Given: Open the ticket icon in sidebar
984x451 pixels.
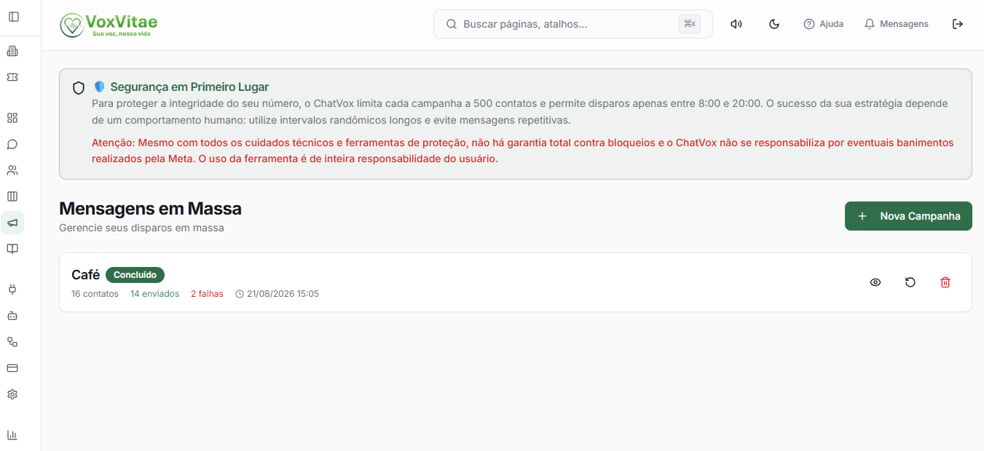Looking at the screenshot, I should click(x=12, y=77).
